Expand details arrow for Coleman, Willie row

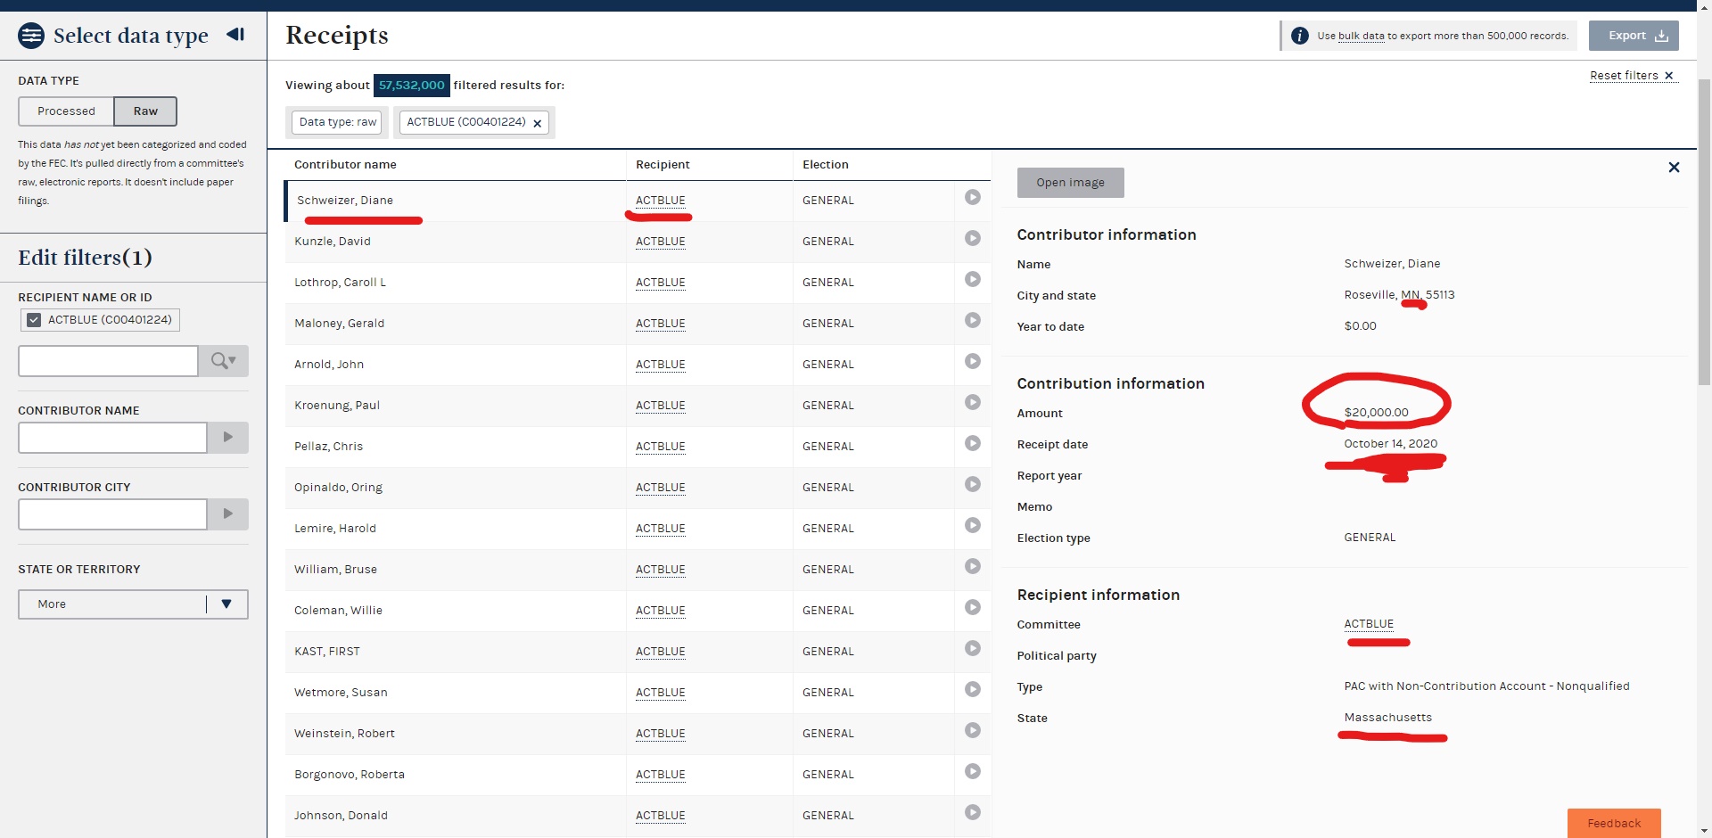coord(973,607)
